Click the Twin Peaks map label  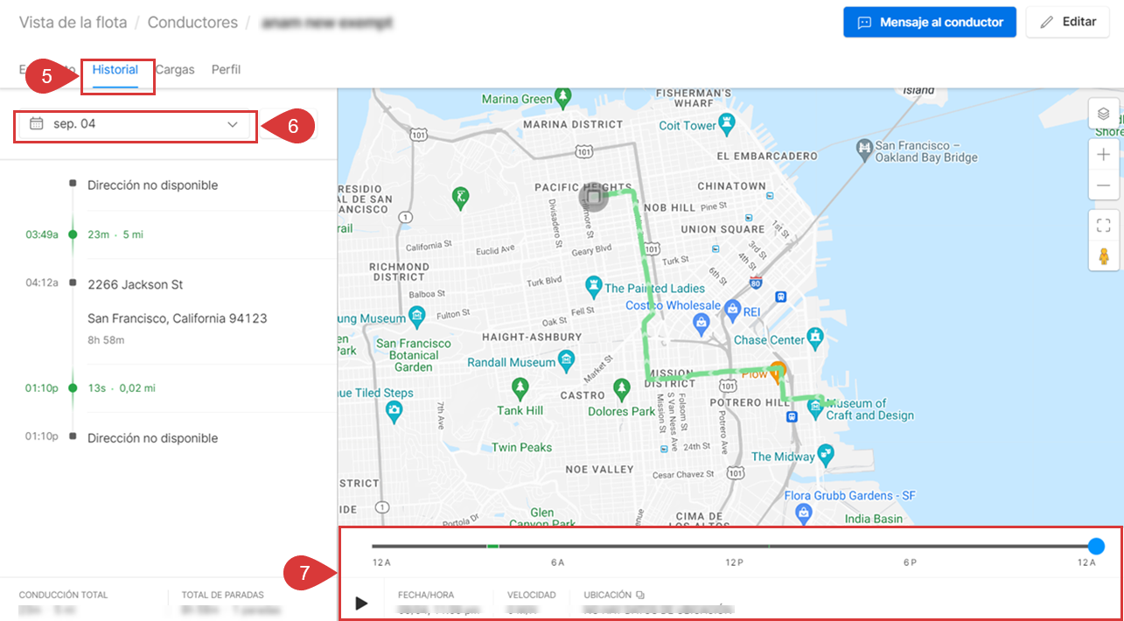pyautogui.click(x=522, y=448)
